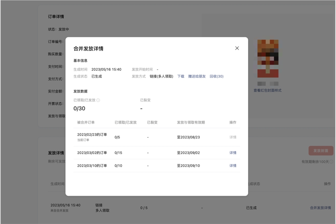Click the 下载 link
The image size is (336, 224).
click(x=181, y=77)
